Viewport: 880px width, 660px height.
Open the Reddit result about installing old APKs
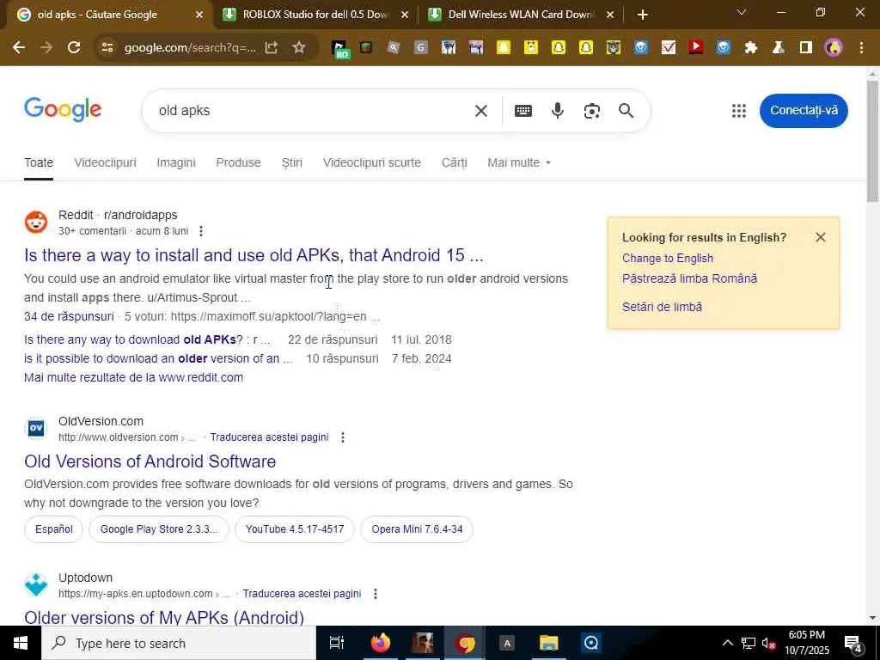pyautogui.click(x=254, y=255)
